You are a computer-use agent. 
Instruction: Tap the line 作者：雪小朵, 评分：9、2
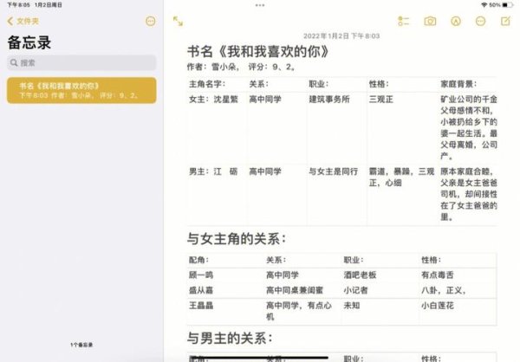coord(241,67)
